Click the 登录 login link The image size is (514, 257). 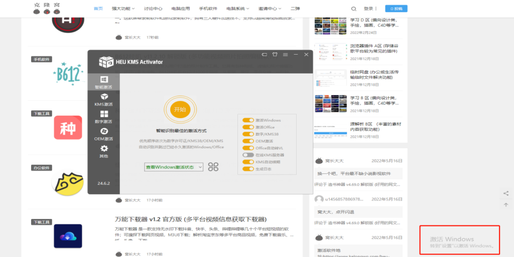[x=368, y=9]
